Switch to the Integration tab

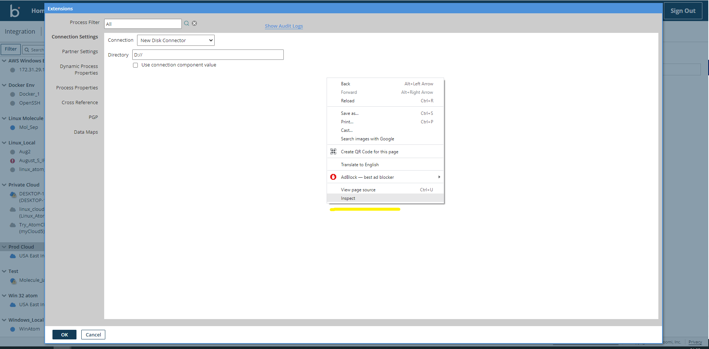(x=20, y=31)
